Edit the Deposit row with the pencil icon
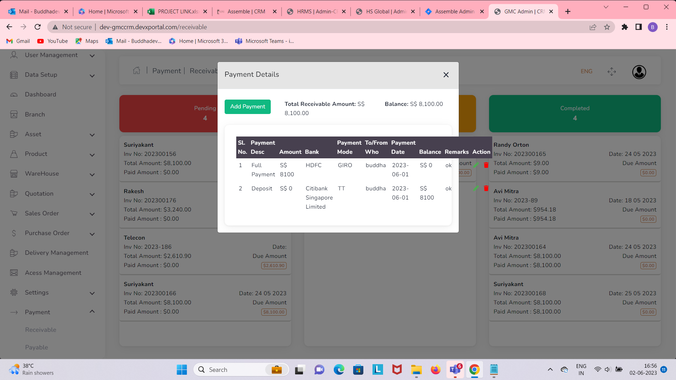The image size is (676, 380). (476, 188)
